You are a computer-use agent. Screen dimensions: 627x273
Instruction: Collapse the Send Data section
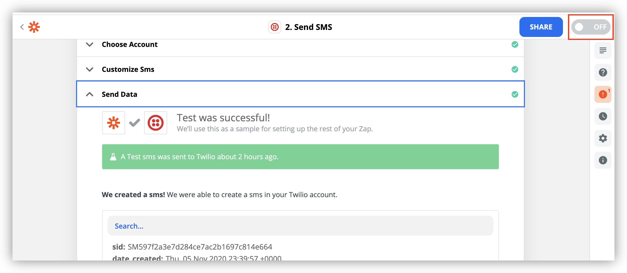click(x=90, y=94)
